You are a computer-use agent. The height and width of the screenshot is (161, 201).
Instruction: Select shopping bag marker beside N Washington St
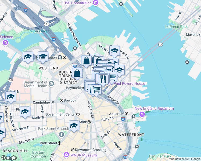[87, 61]
